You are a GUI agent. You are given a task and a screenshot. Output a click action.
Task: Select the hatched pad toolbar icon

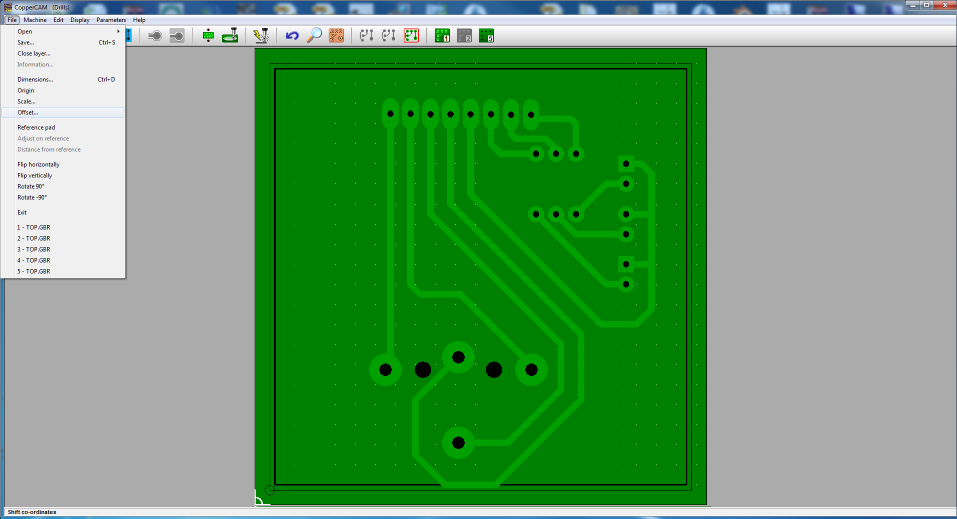177,35
